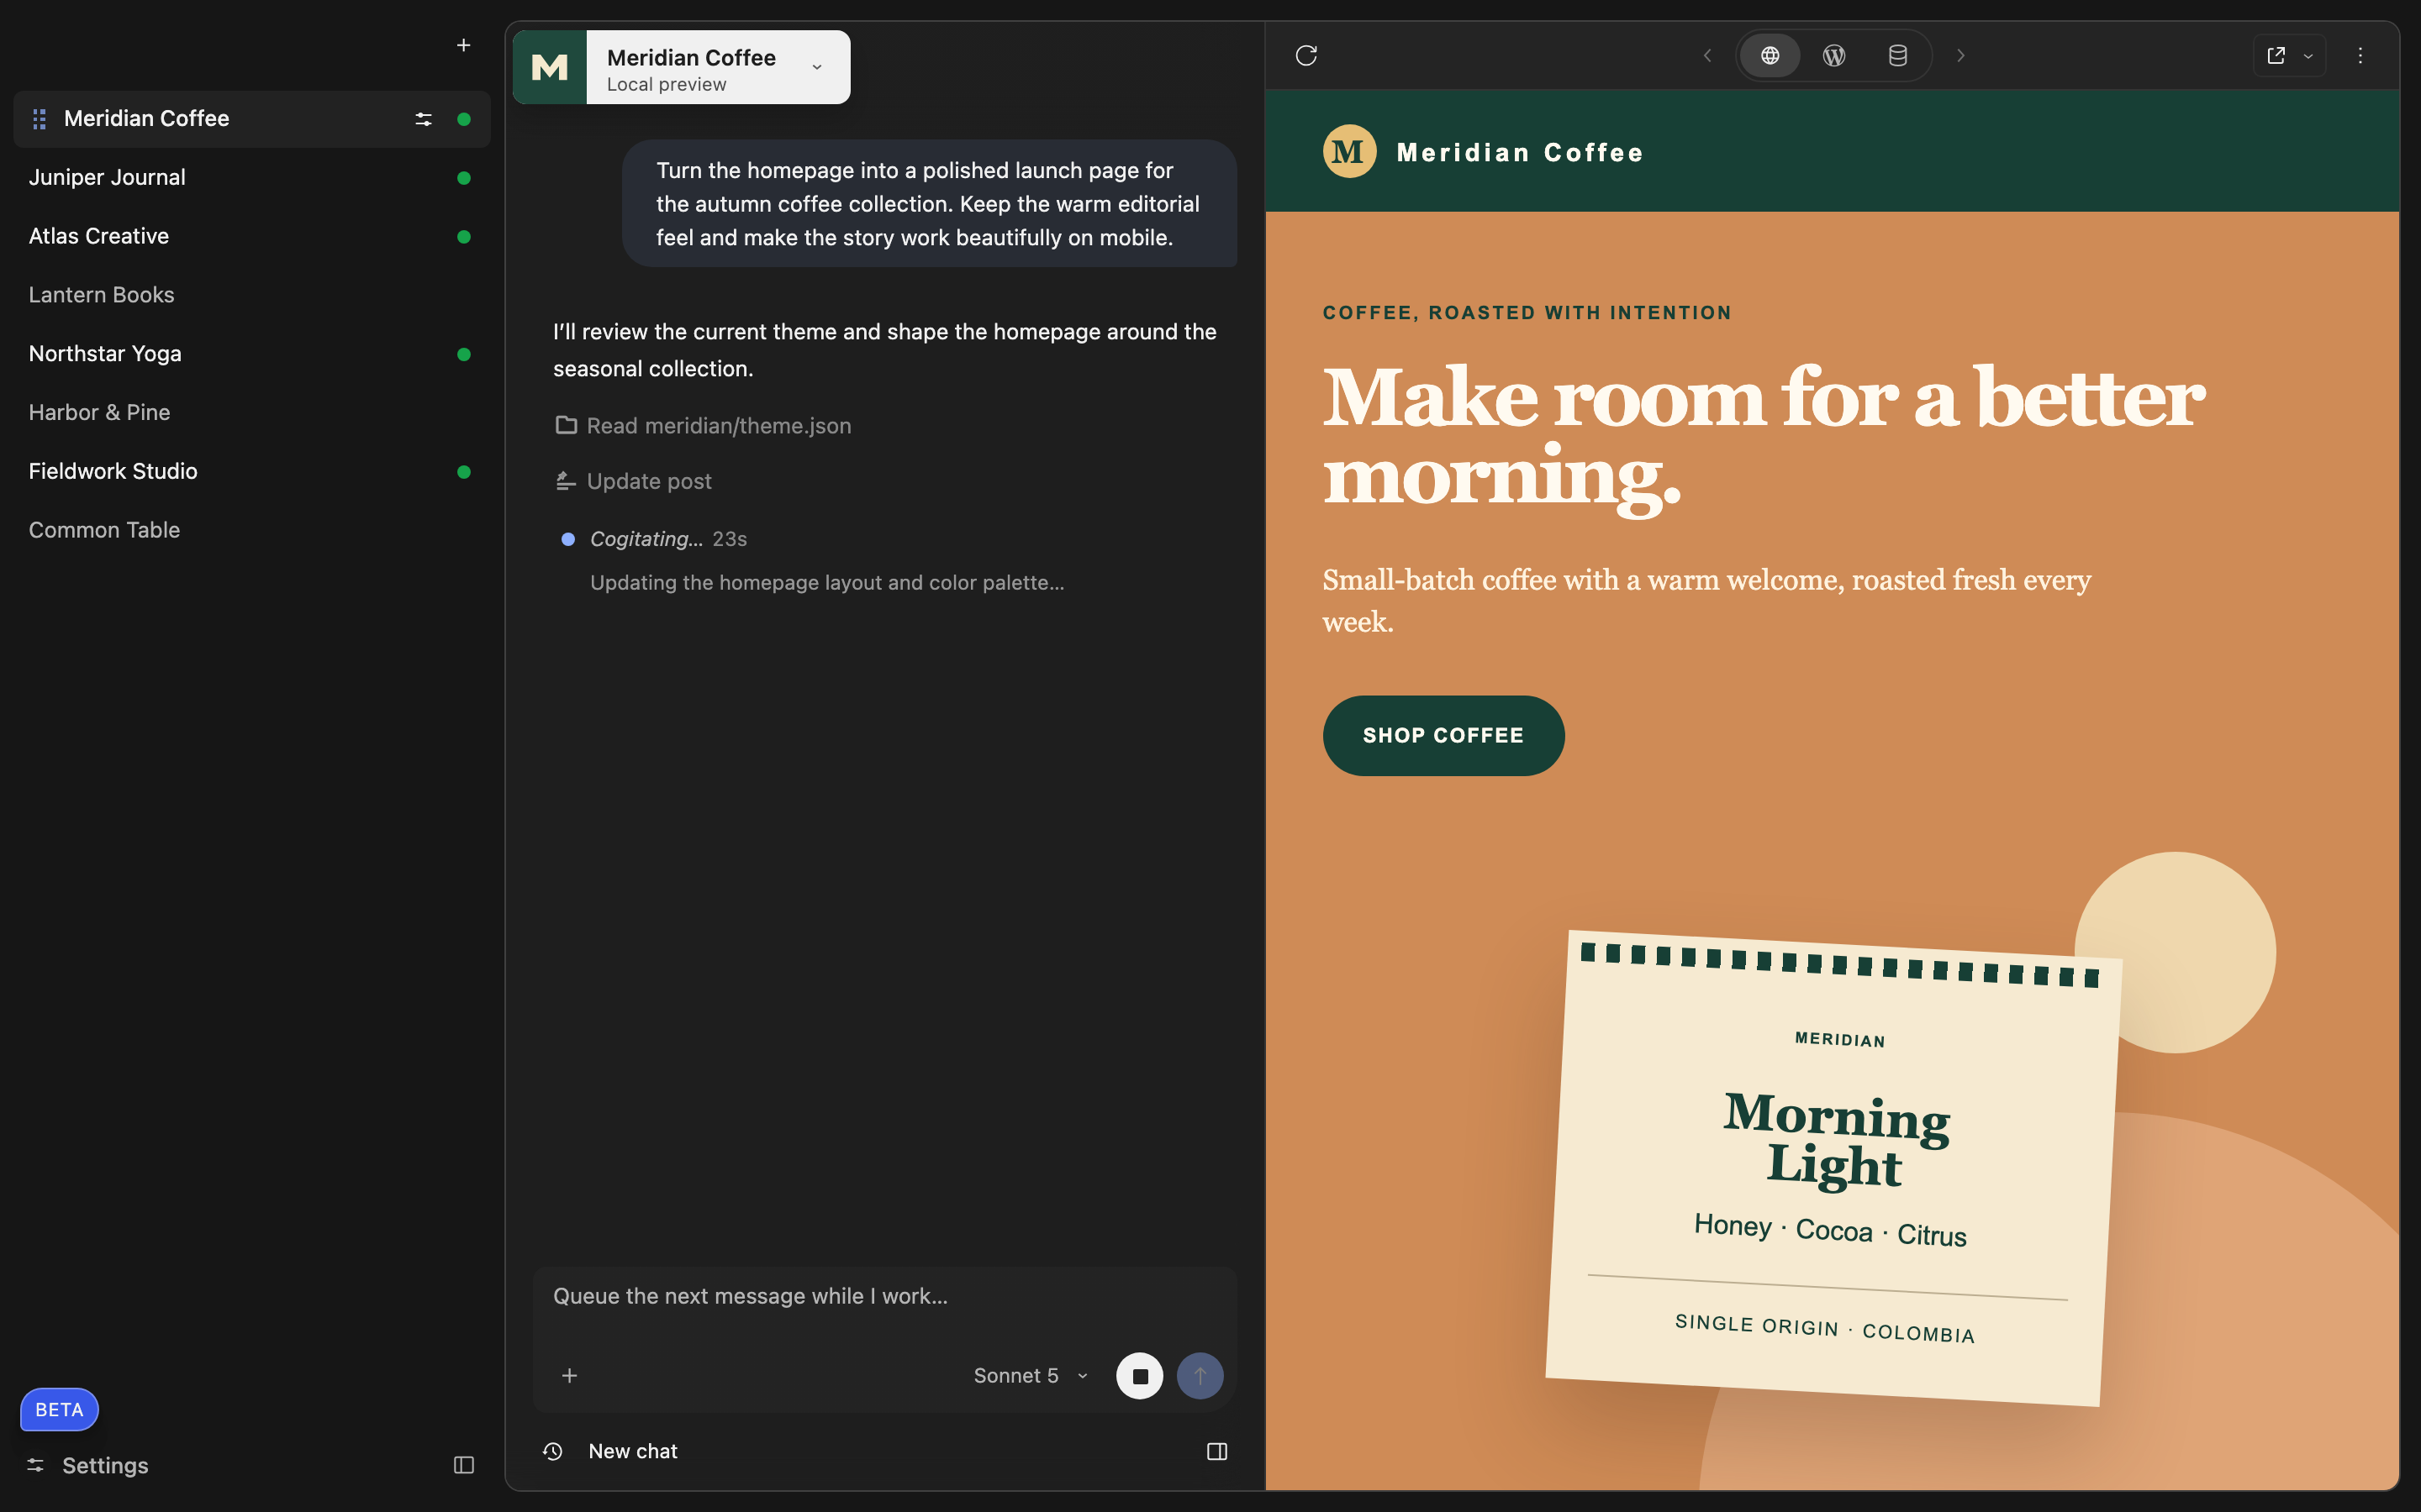Expand the Update post step

tap(633, 481)
